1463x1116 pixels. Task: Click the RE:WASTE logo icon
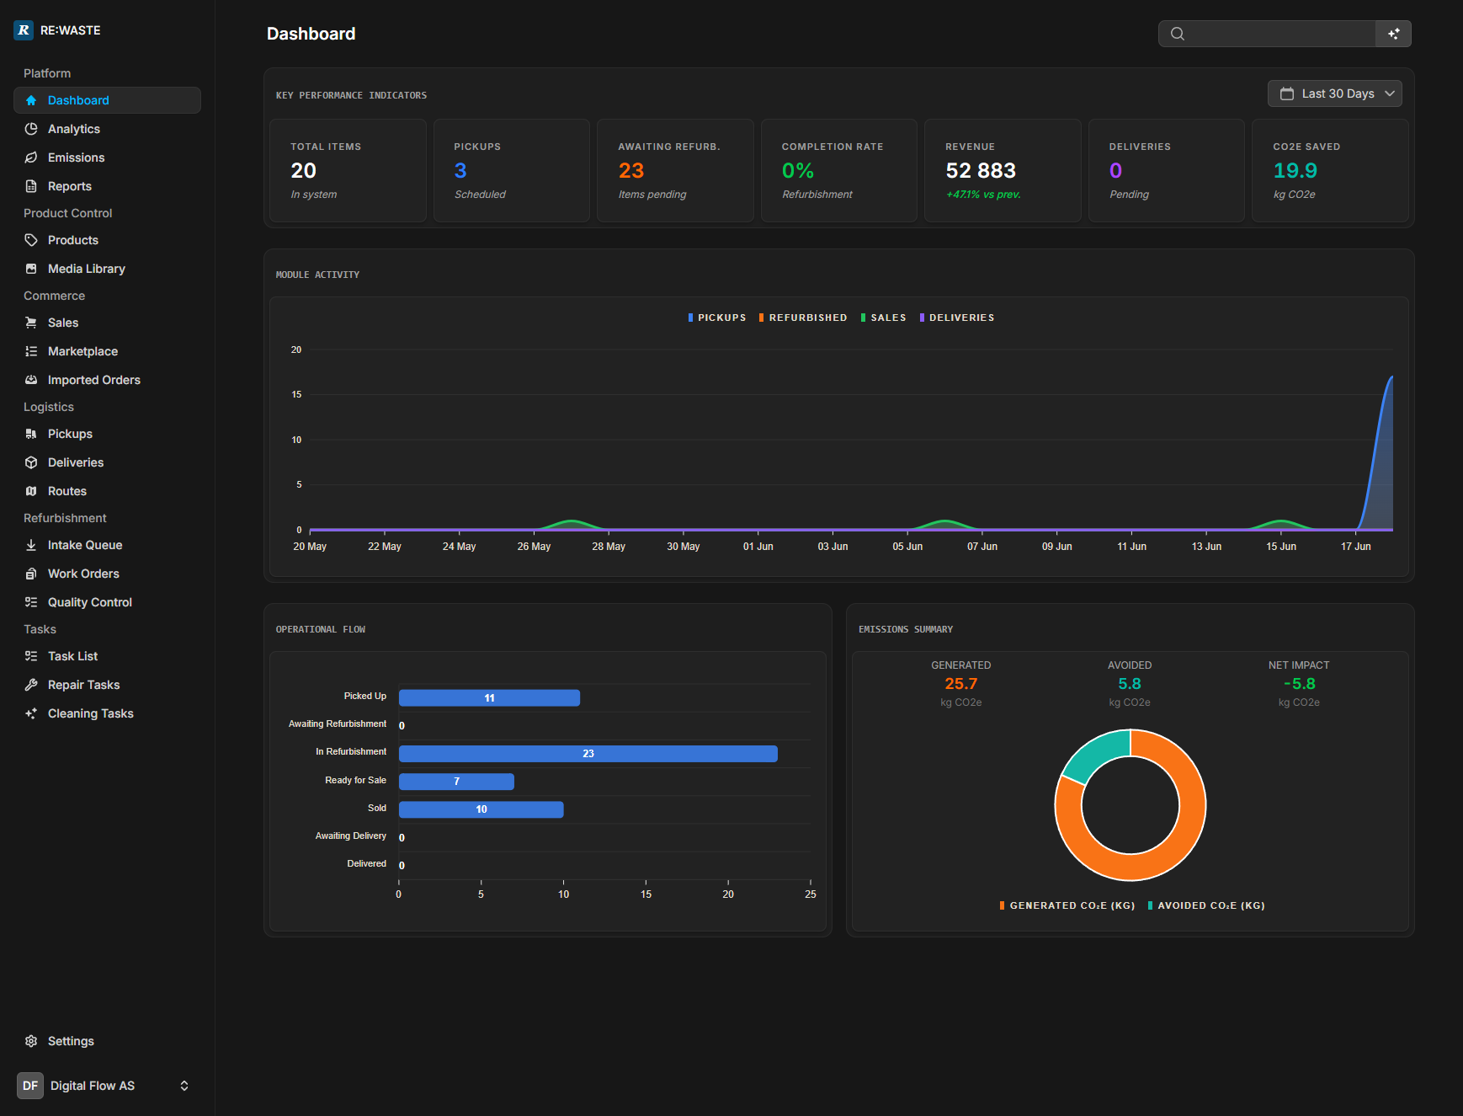click(24, 30)
